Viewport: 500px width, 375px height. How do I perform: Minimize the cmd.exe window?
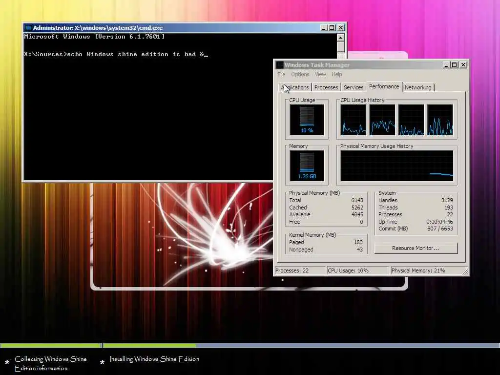324,28
